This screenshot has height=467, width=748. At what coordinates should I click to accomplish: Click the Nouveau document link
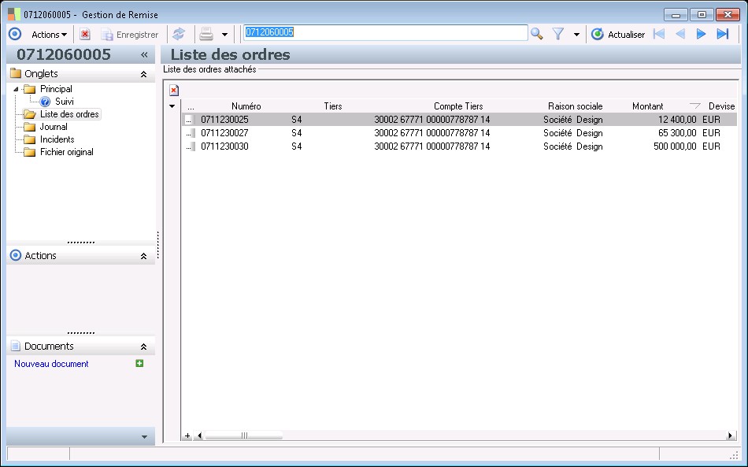point(51,364)
